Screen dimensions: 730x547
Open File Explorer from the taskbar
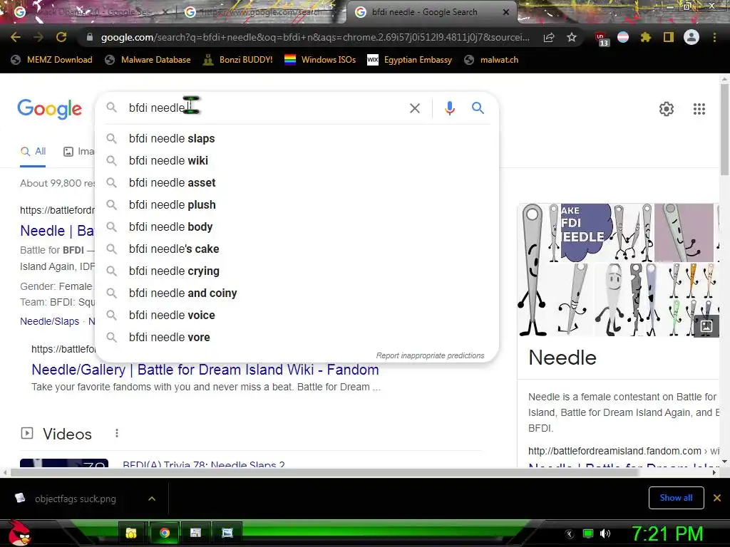pyautogui.click(x=131, y=533)
